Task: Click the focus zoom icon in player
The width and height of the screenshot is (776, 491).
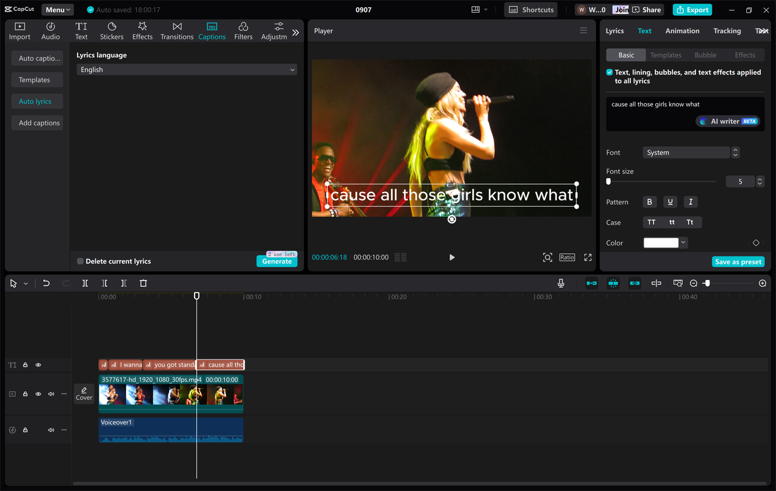Action: coord(547,257)
